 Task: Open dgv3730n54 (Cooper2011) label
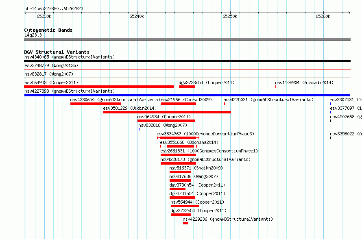197,185
